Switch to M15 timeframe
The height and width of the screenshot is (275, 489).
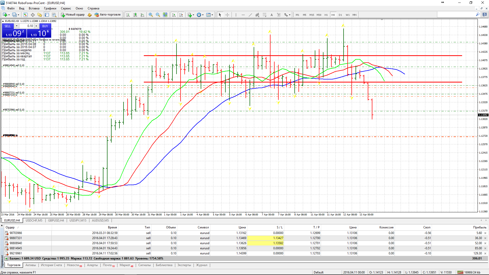(312, 15)
